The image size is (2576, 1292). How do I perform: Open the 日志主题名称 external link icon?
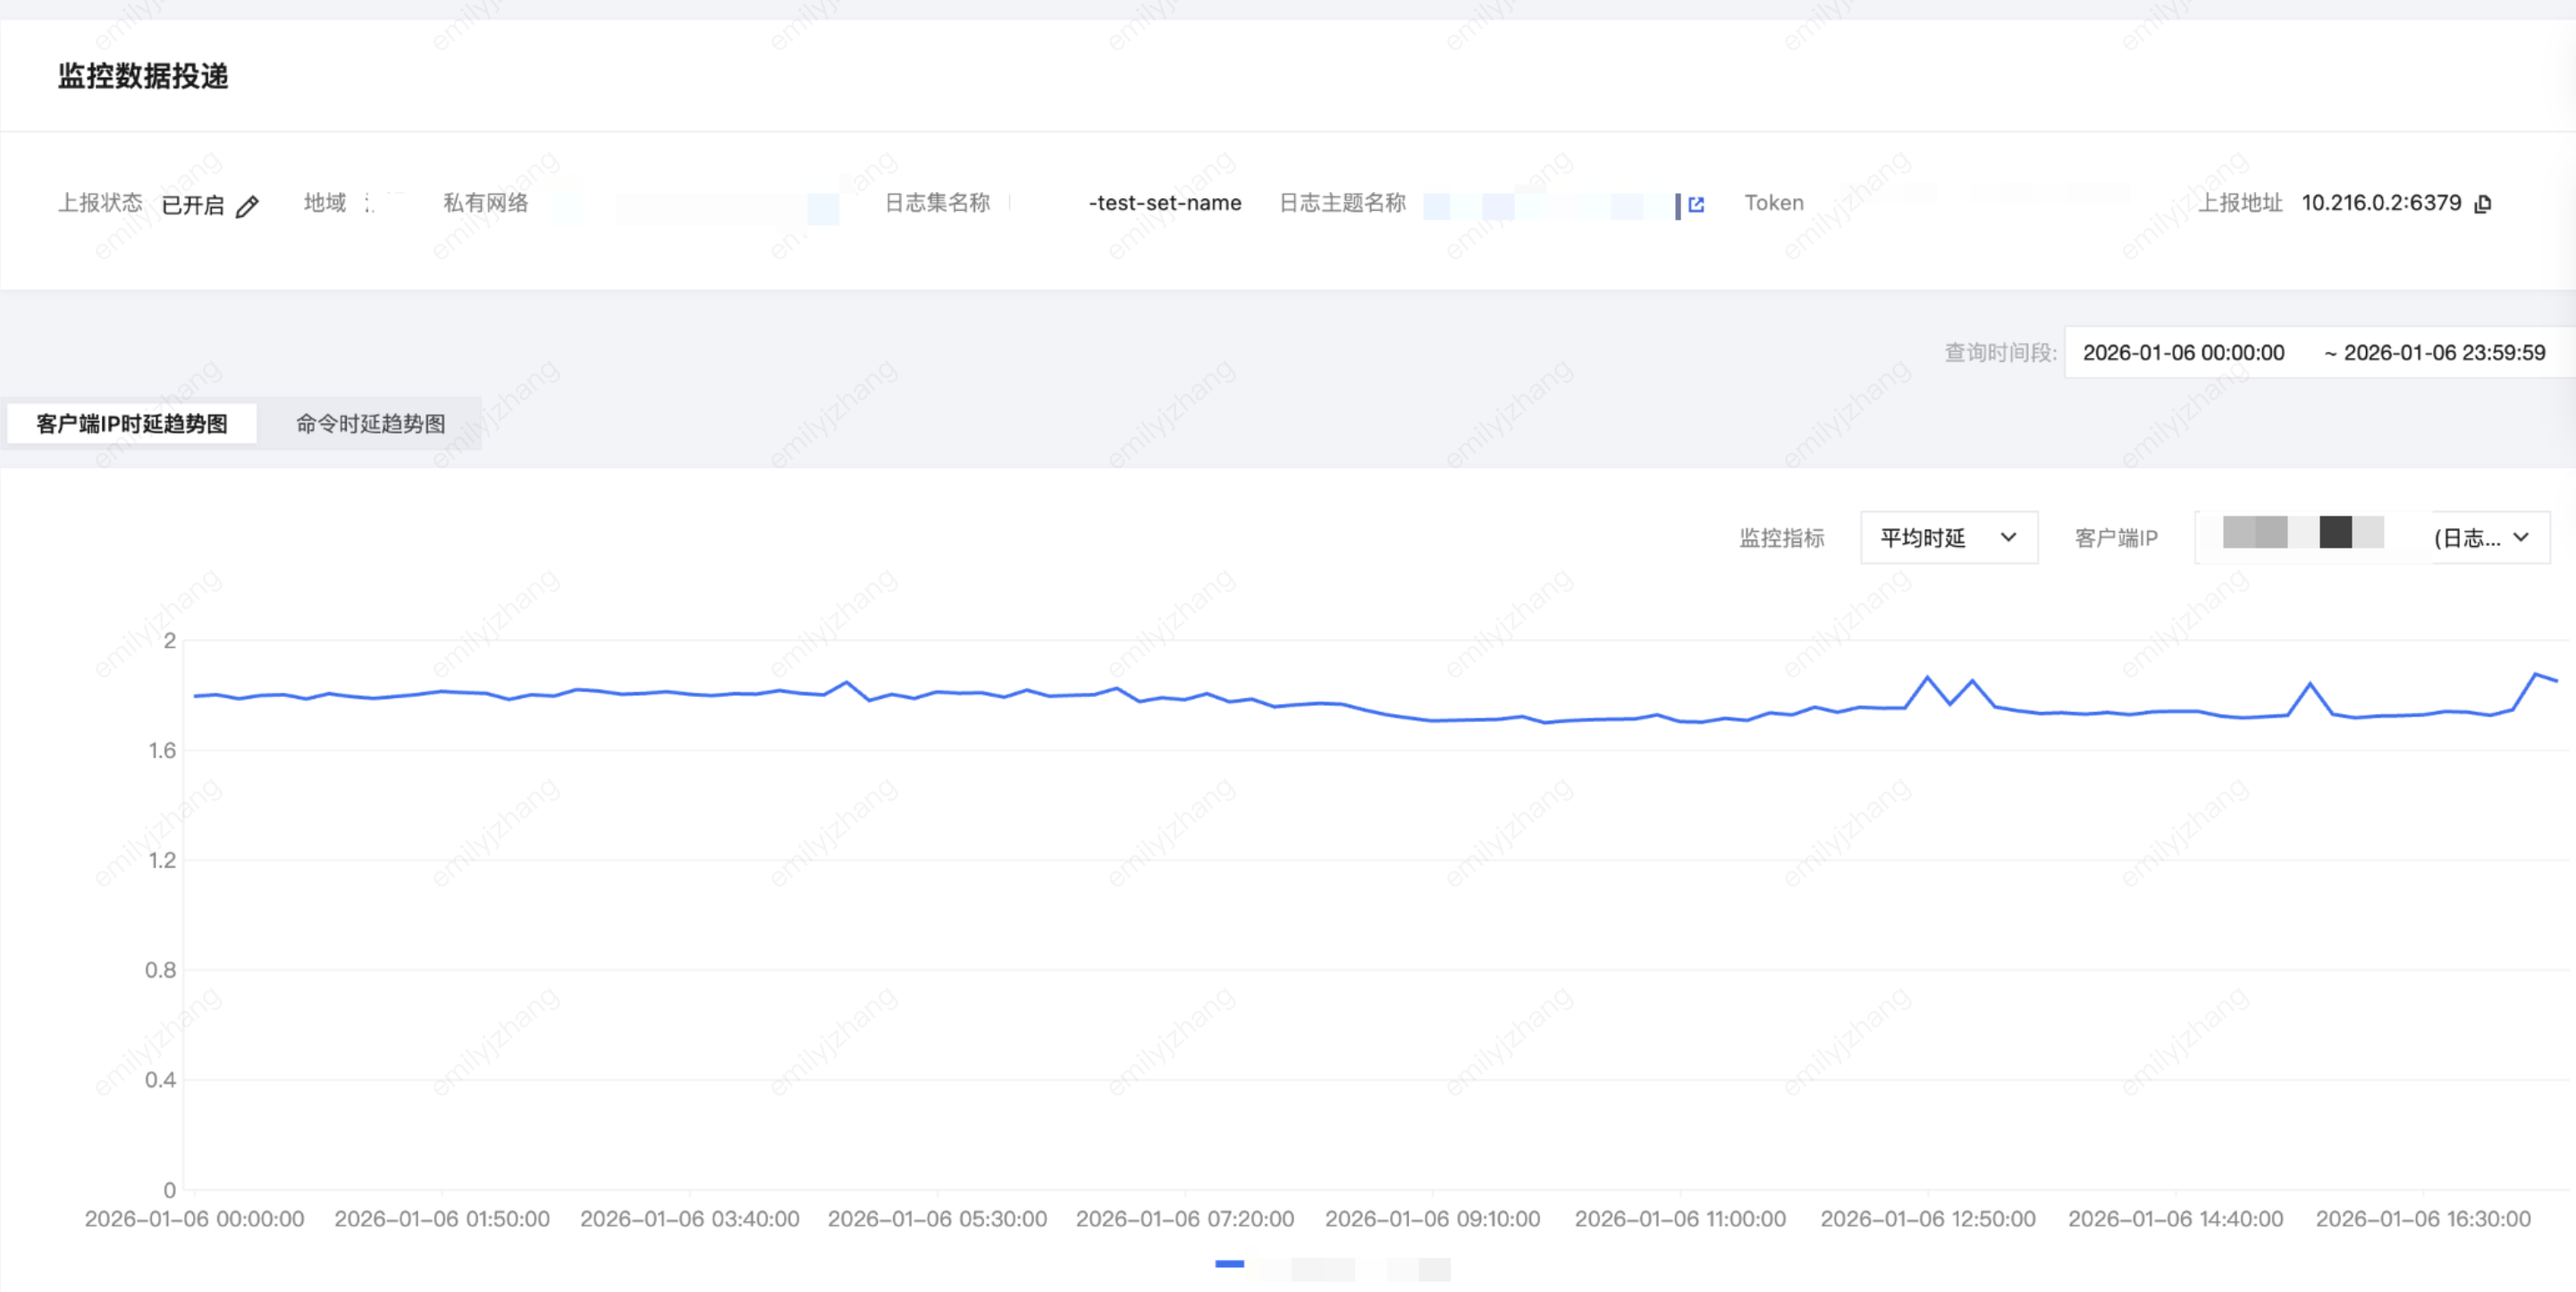[x=1696, y=204]
